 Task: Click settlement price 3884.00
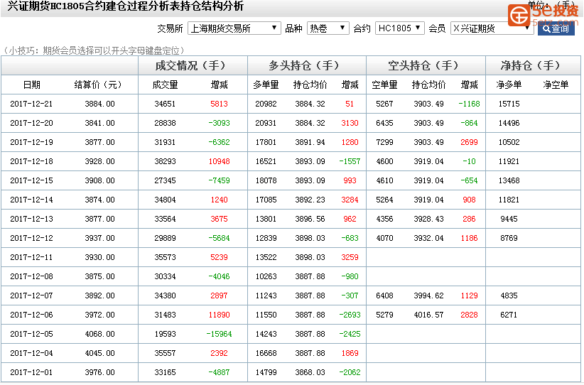tap(99, 104)
